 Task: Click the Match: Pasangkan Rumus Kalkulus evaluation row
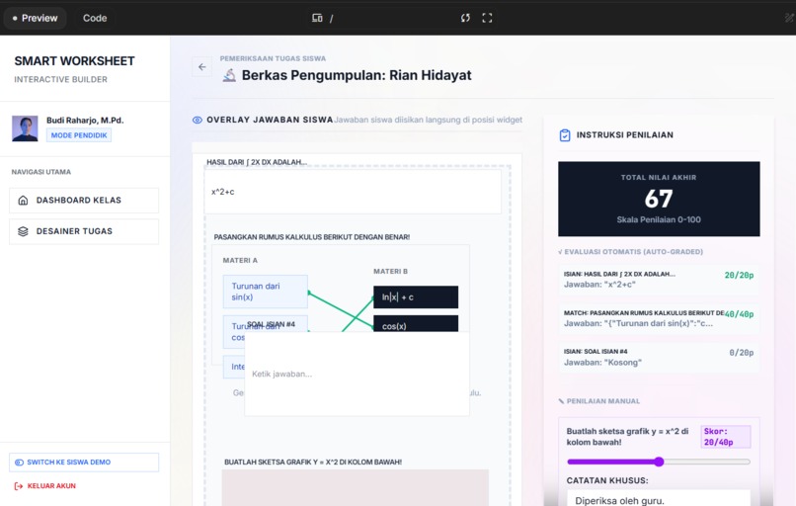click(x=659, y=318)
